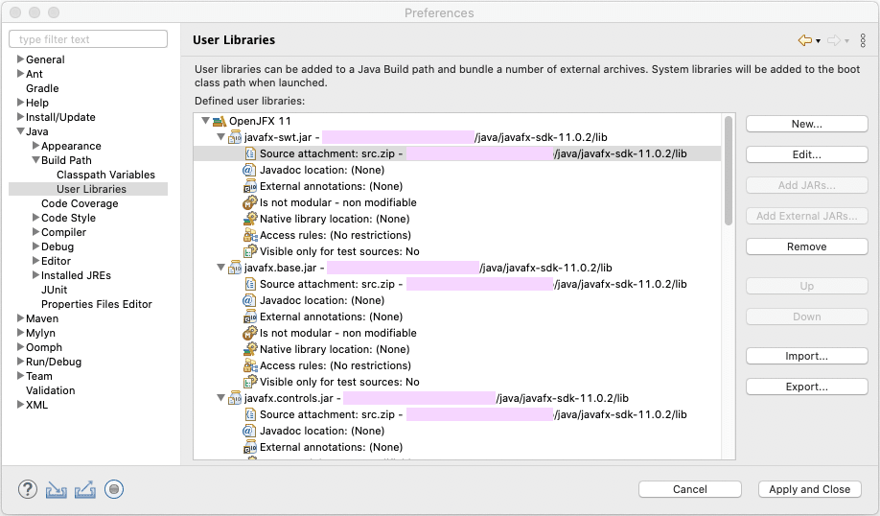This screenshot has height=516, width=880.
Task: Click Apply and Close
Action: coord(809,489)
